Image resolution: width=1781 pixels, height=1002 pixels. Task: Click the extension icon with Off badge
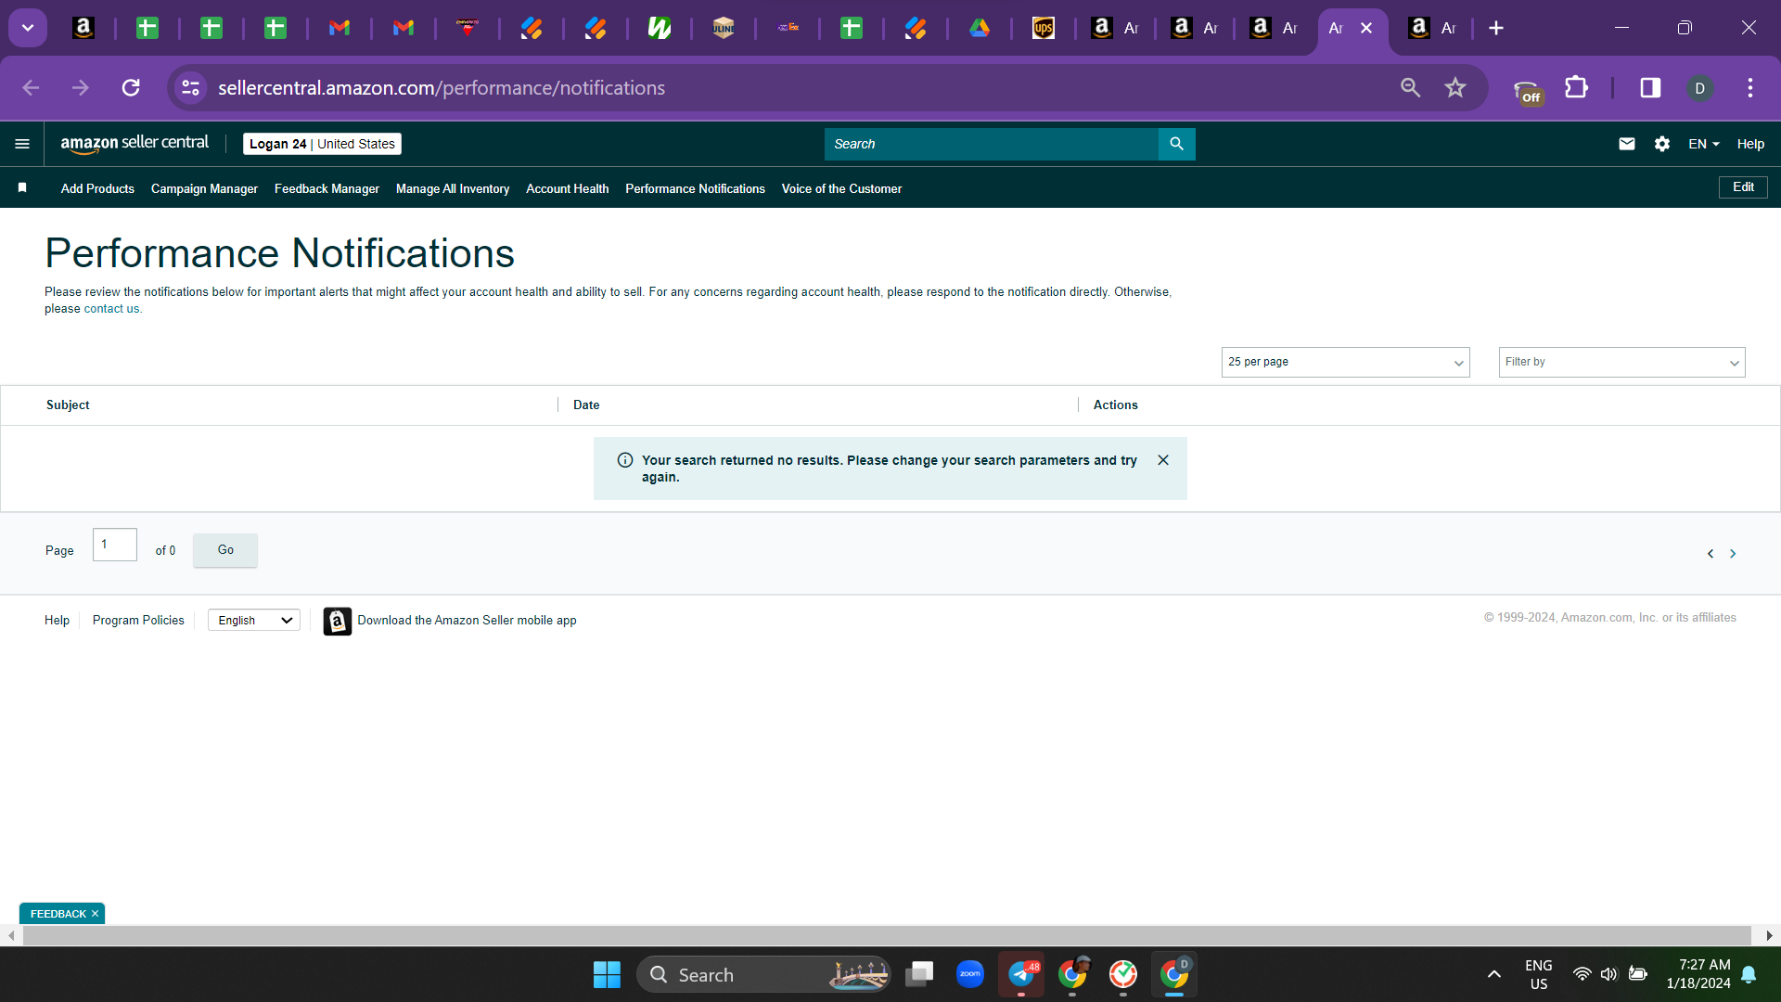(x=1527, y=91)
